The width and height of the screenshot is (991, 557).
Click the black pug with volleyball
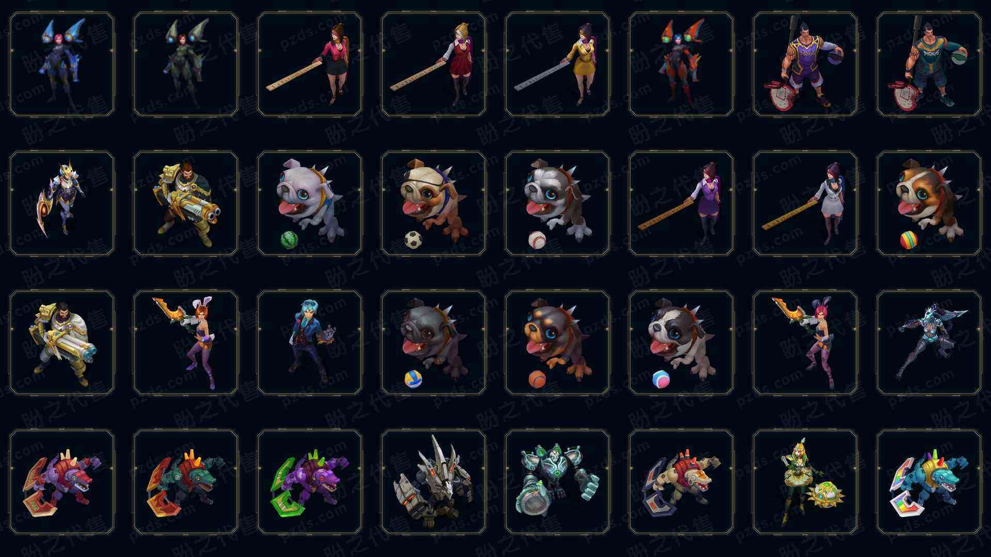coord(434,342)
